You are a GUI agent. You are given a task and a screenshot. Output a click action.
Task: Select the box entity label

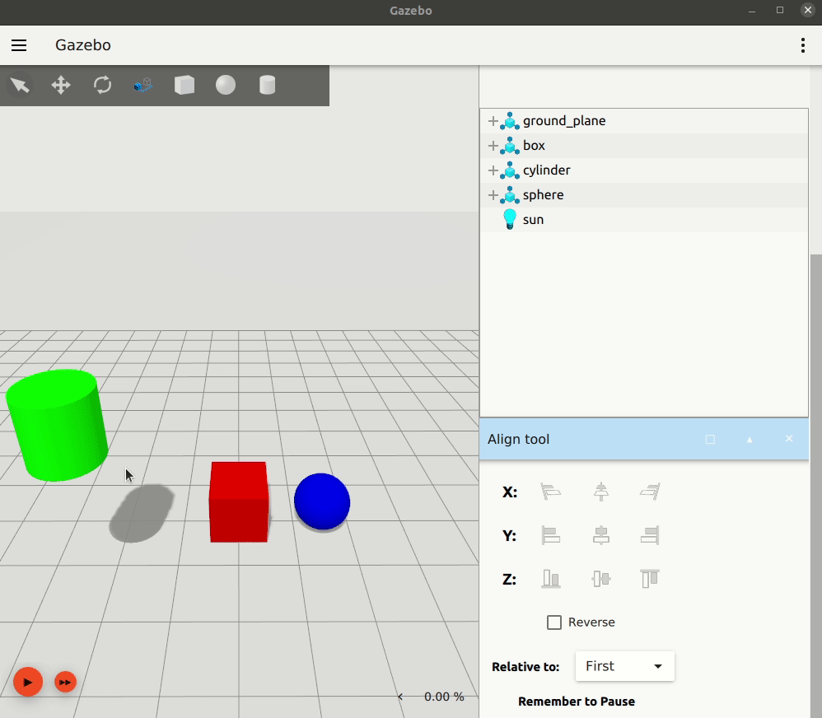pos(534,146)
